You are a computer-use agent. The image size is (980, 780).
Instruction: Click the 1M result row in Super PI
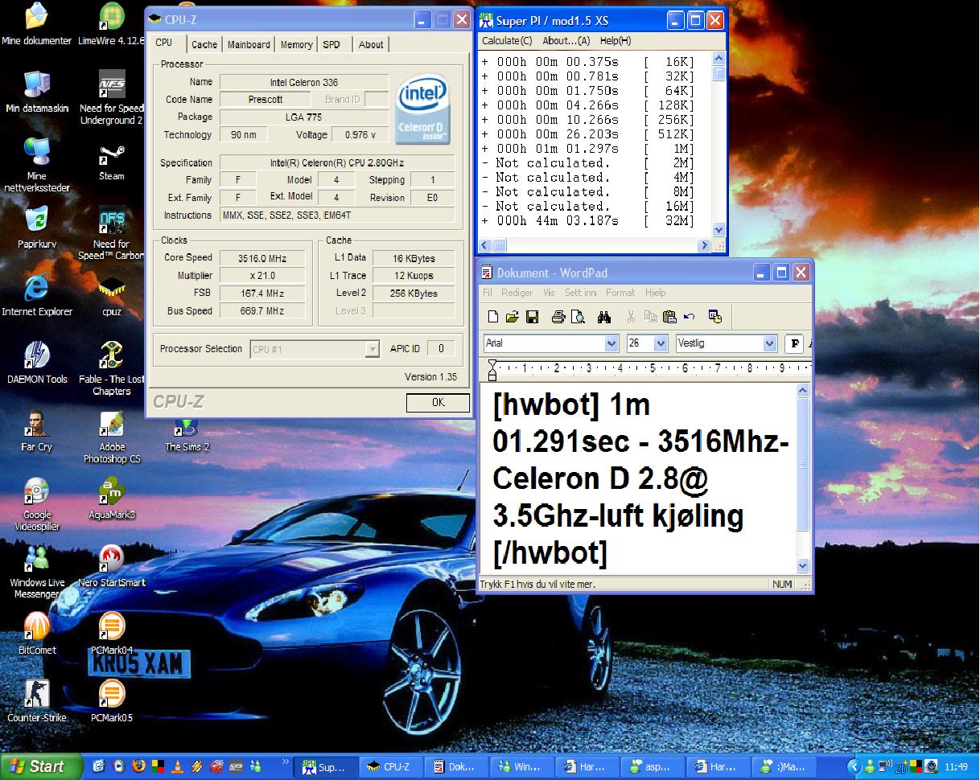(588, 149)
